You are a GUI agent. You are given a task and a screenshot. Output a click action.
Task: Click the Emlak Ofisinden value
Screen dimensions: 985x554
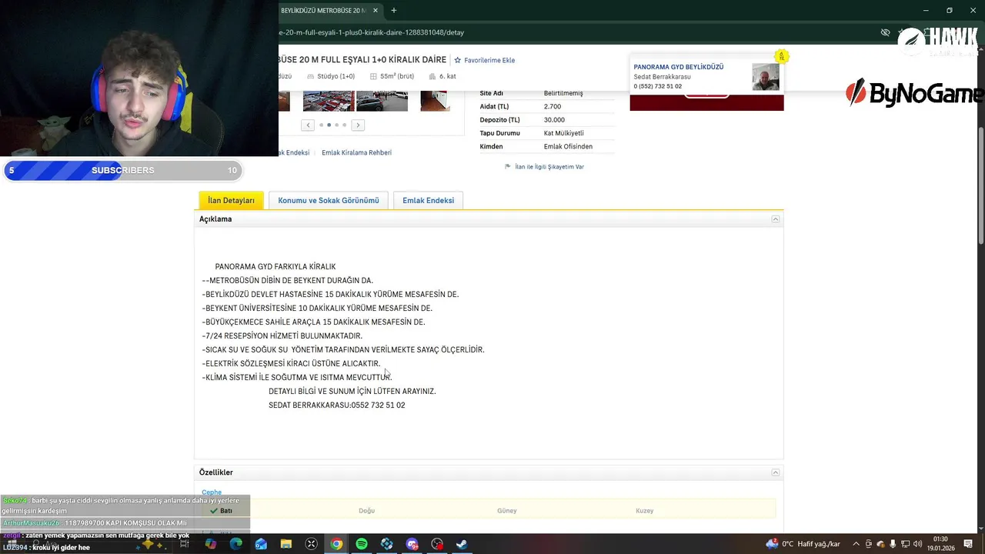(568, 147)
